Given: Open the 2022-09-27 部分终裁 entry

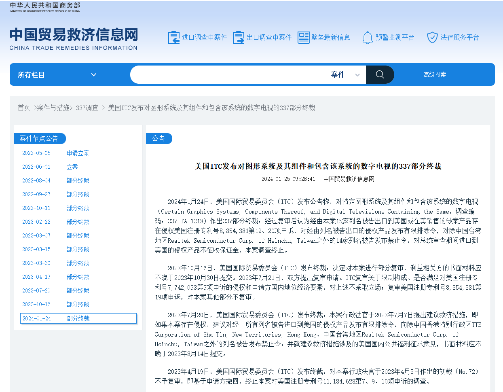Looking at the screenshot, I should tap(56, 194).
